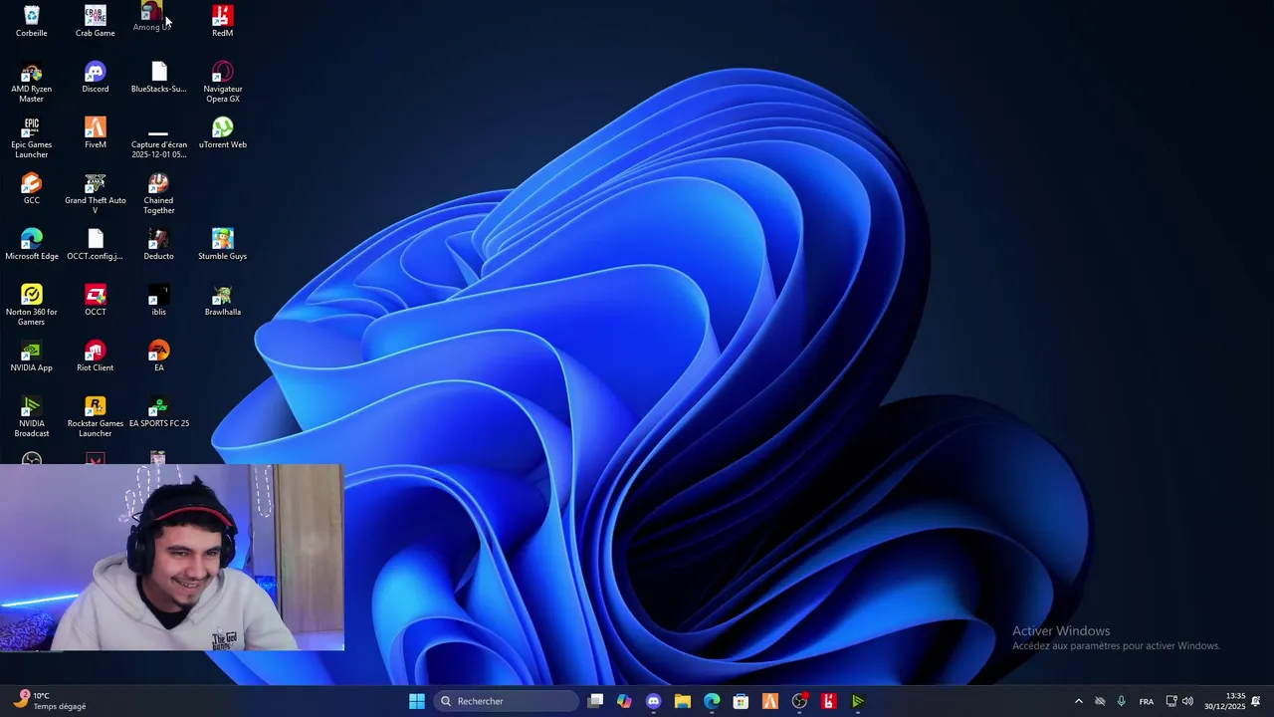Click the red-badged round taskbar app

pos(799,701)
